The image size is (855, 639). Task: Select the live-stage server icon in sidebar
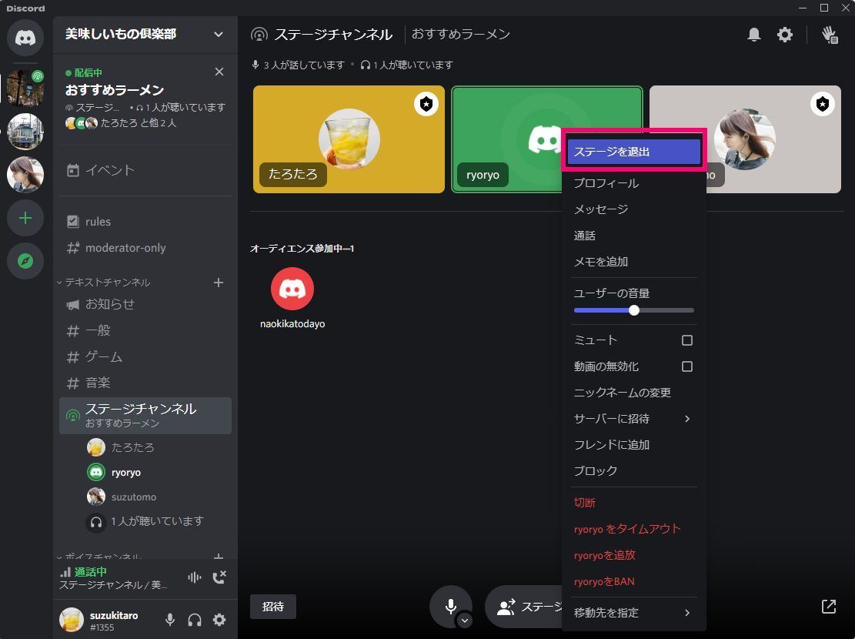coord(25,88)
